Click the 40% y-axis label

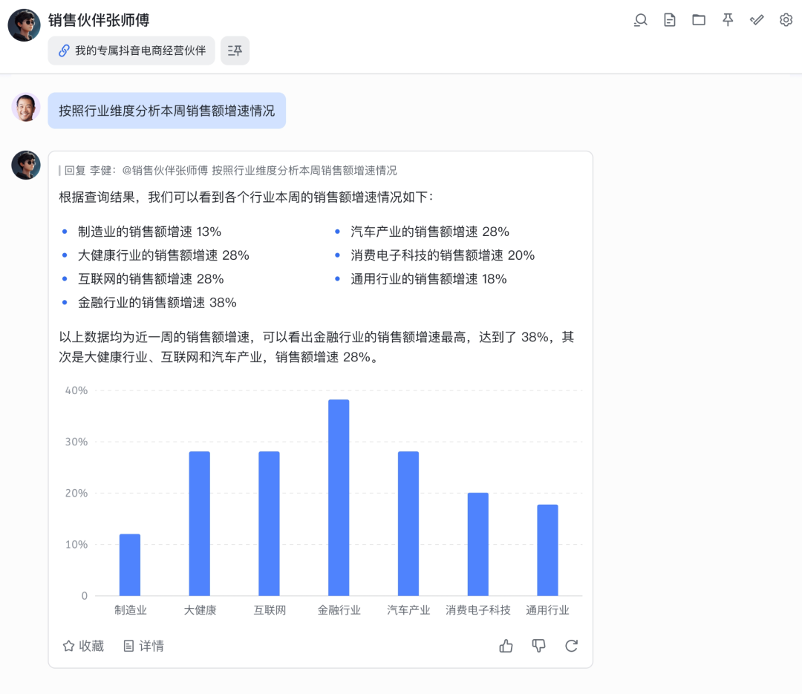click(x=76, y=390)
